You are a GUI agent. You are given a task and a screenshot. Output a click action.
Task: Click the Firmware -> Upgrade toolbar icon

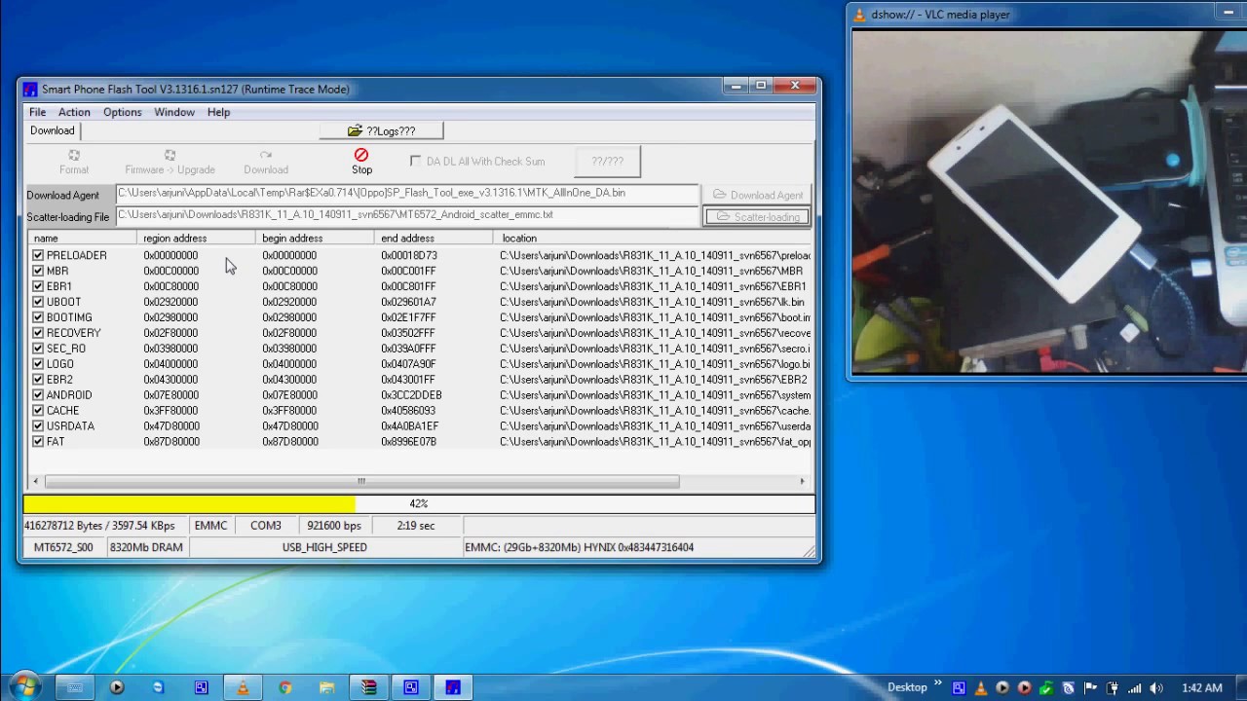tap(170, 155)
